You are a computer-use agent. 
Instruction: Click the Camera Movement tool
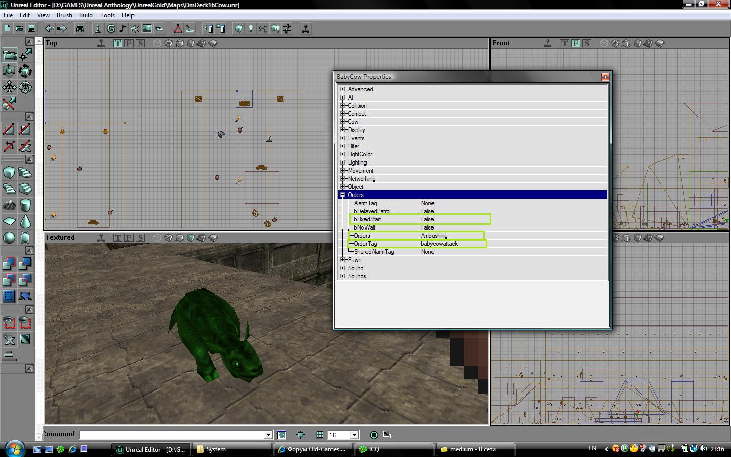(x=9, y=55)
